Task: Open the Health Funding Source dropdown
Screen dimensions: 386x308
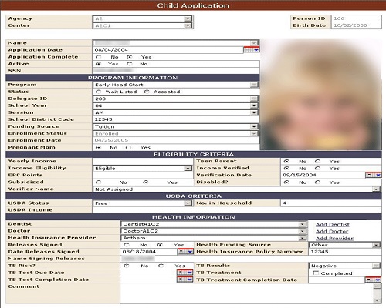Action: tap(376, 245)
